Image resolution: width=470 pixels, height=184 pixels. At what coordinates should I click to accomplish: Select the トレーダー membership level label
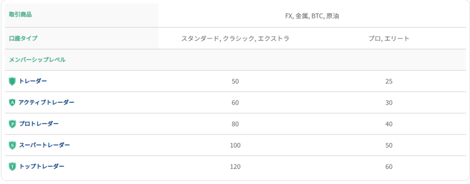coord(33,81)
